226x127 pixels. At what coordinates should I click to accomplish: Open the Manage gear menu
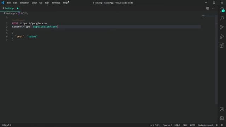[222, 118]
